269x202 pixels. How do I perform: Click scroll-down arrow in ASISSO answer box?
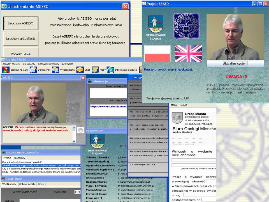pos(74,141)
